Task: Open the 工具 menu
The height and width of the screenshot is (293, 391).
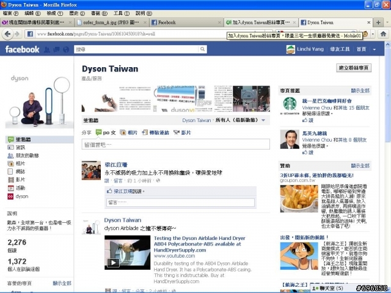Action: [122, 13]
